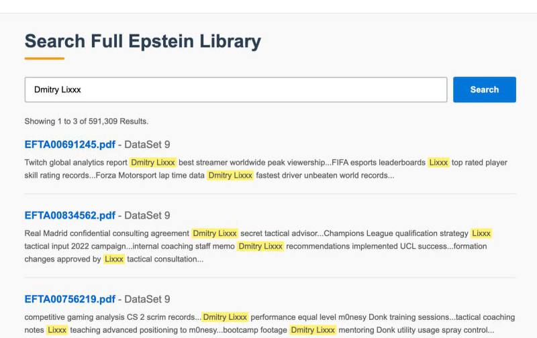Click highlighted "Dmitry Lixxx" before "secret tactical advisor"
Viewport: 537px width, 338px height.
coord(215,233)
